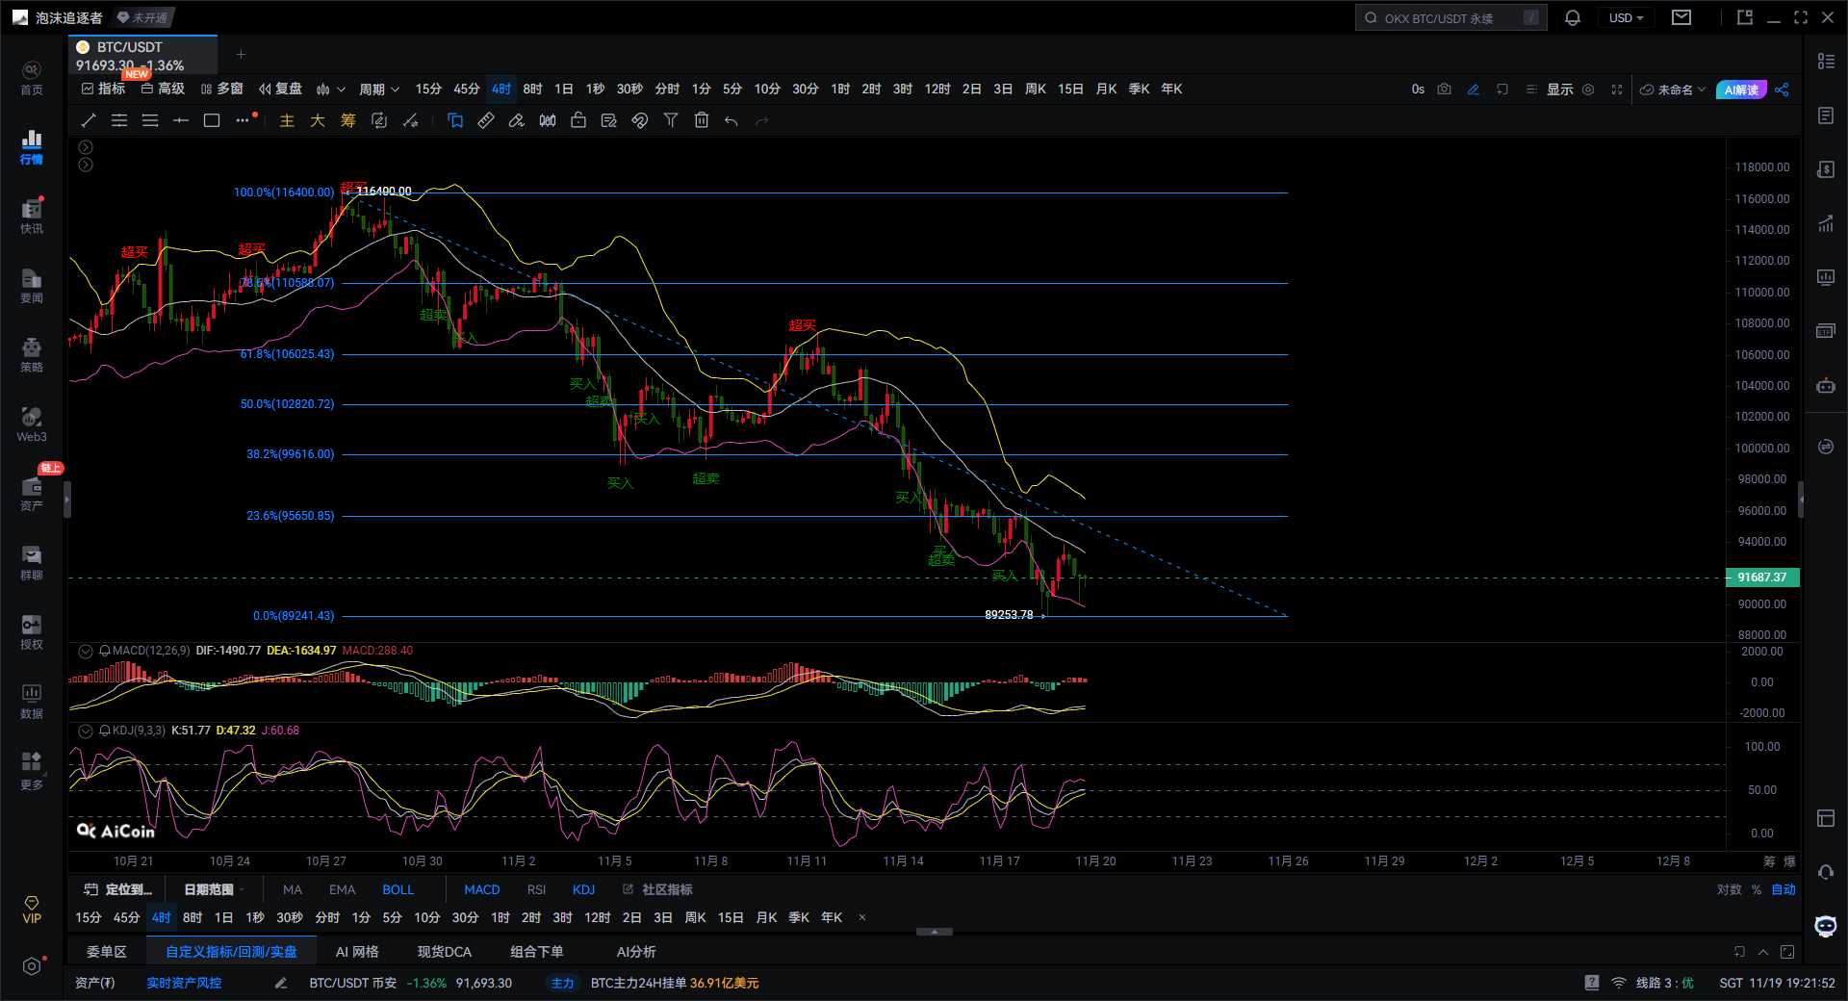
Task: Enable the RSI indicator
Action: [x=536, y=889]
